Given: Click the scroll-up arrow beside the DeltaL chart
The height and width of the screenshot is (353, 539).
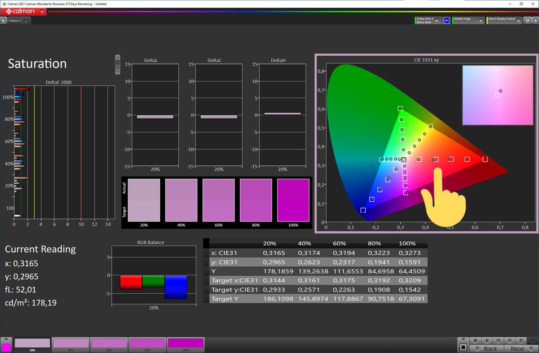Looking at the screenshot, I should 118,57.
